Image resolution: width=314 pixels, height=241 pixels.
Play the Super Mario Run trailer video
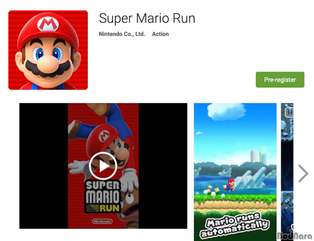[103, 166]
